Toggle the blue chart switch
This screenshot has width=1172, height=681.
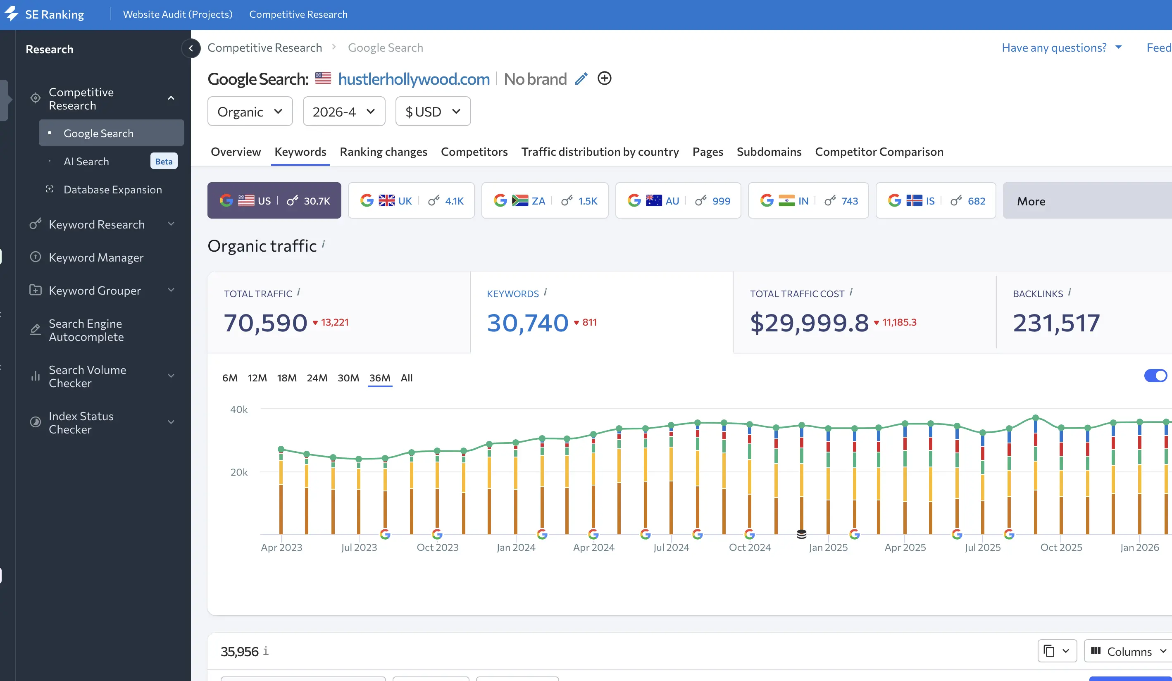(x=1155, y=376)
